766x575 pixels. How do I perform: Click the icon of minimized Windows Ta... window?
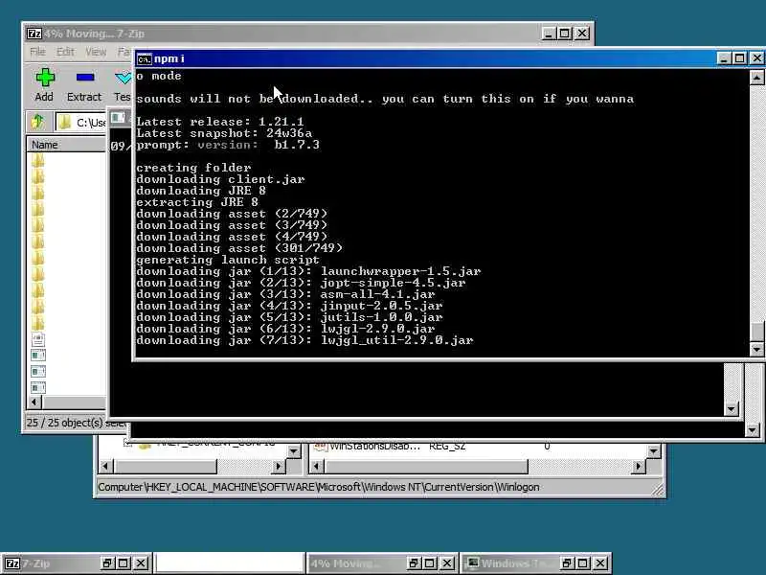(x=472, y=563)
